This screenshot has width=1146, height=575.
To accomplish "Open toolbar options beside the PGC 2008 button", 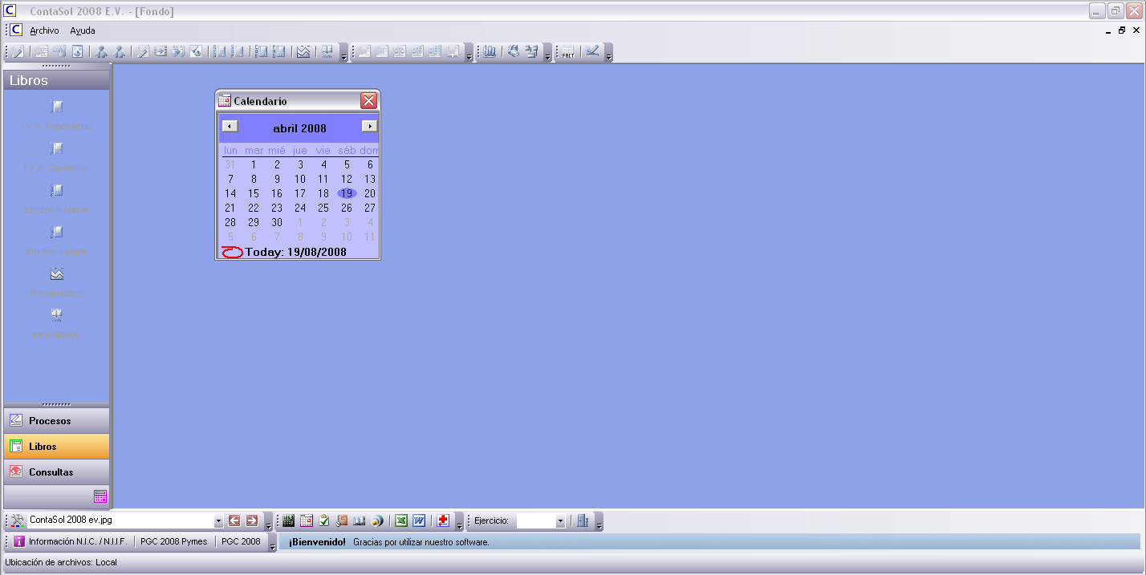I will pos(273,543).
